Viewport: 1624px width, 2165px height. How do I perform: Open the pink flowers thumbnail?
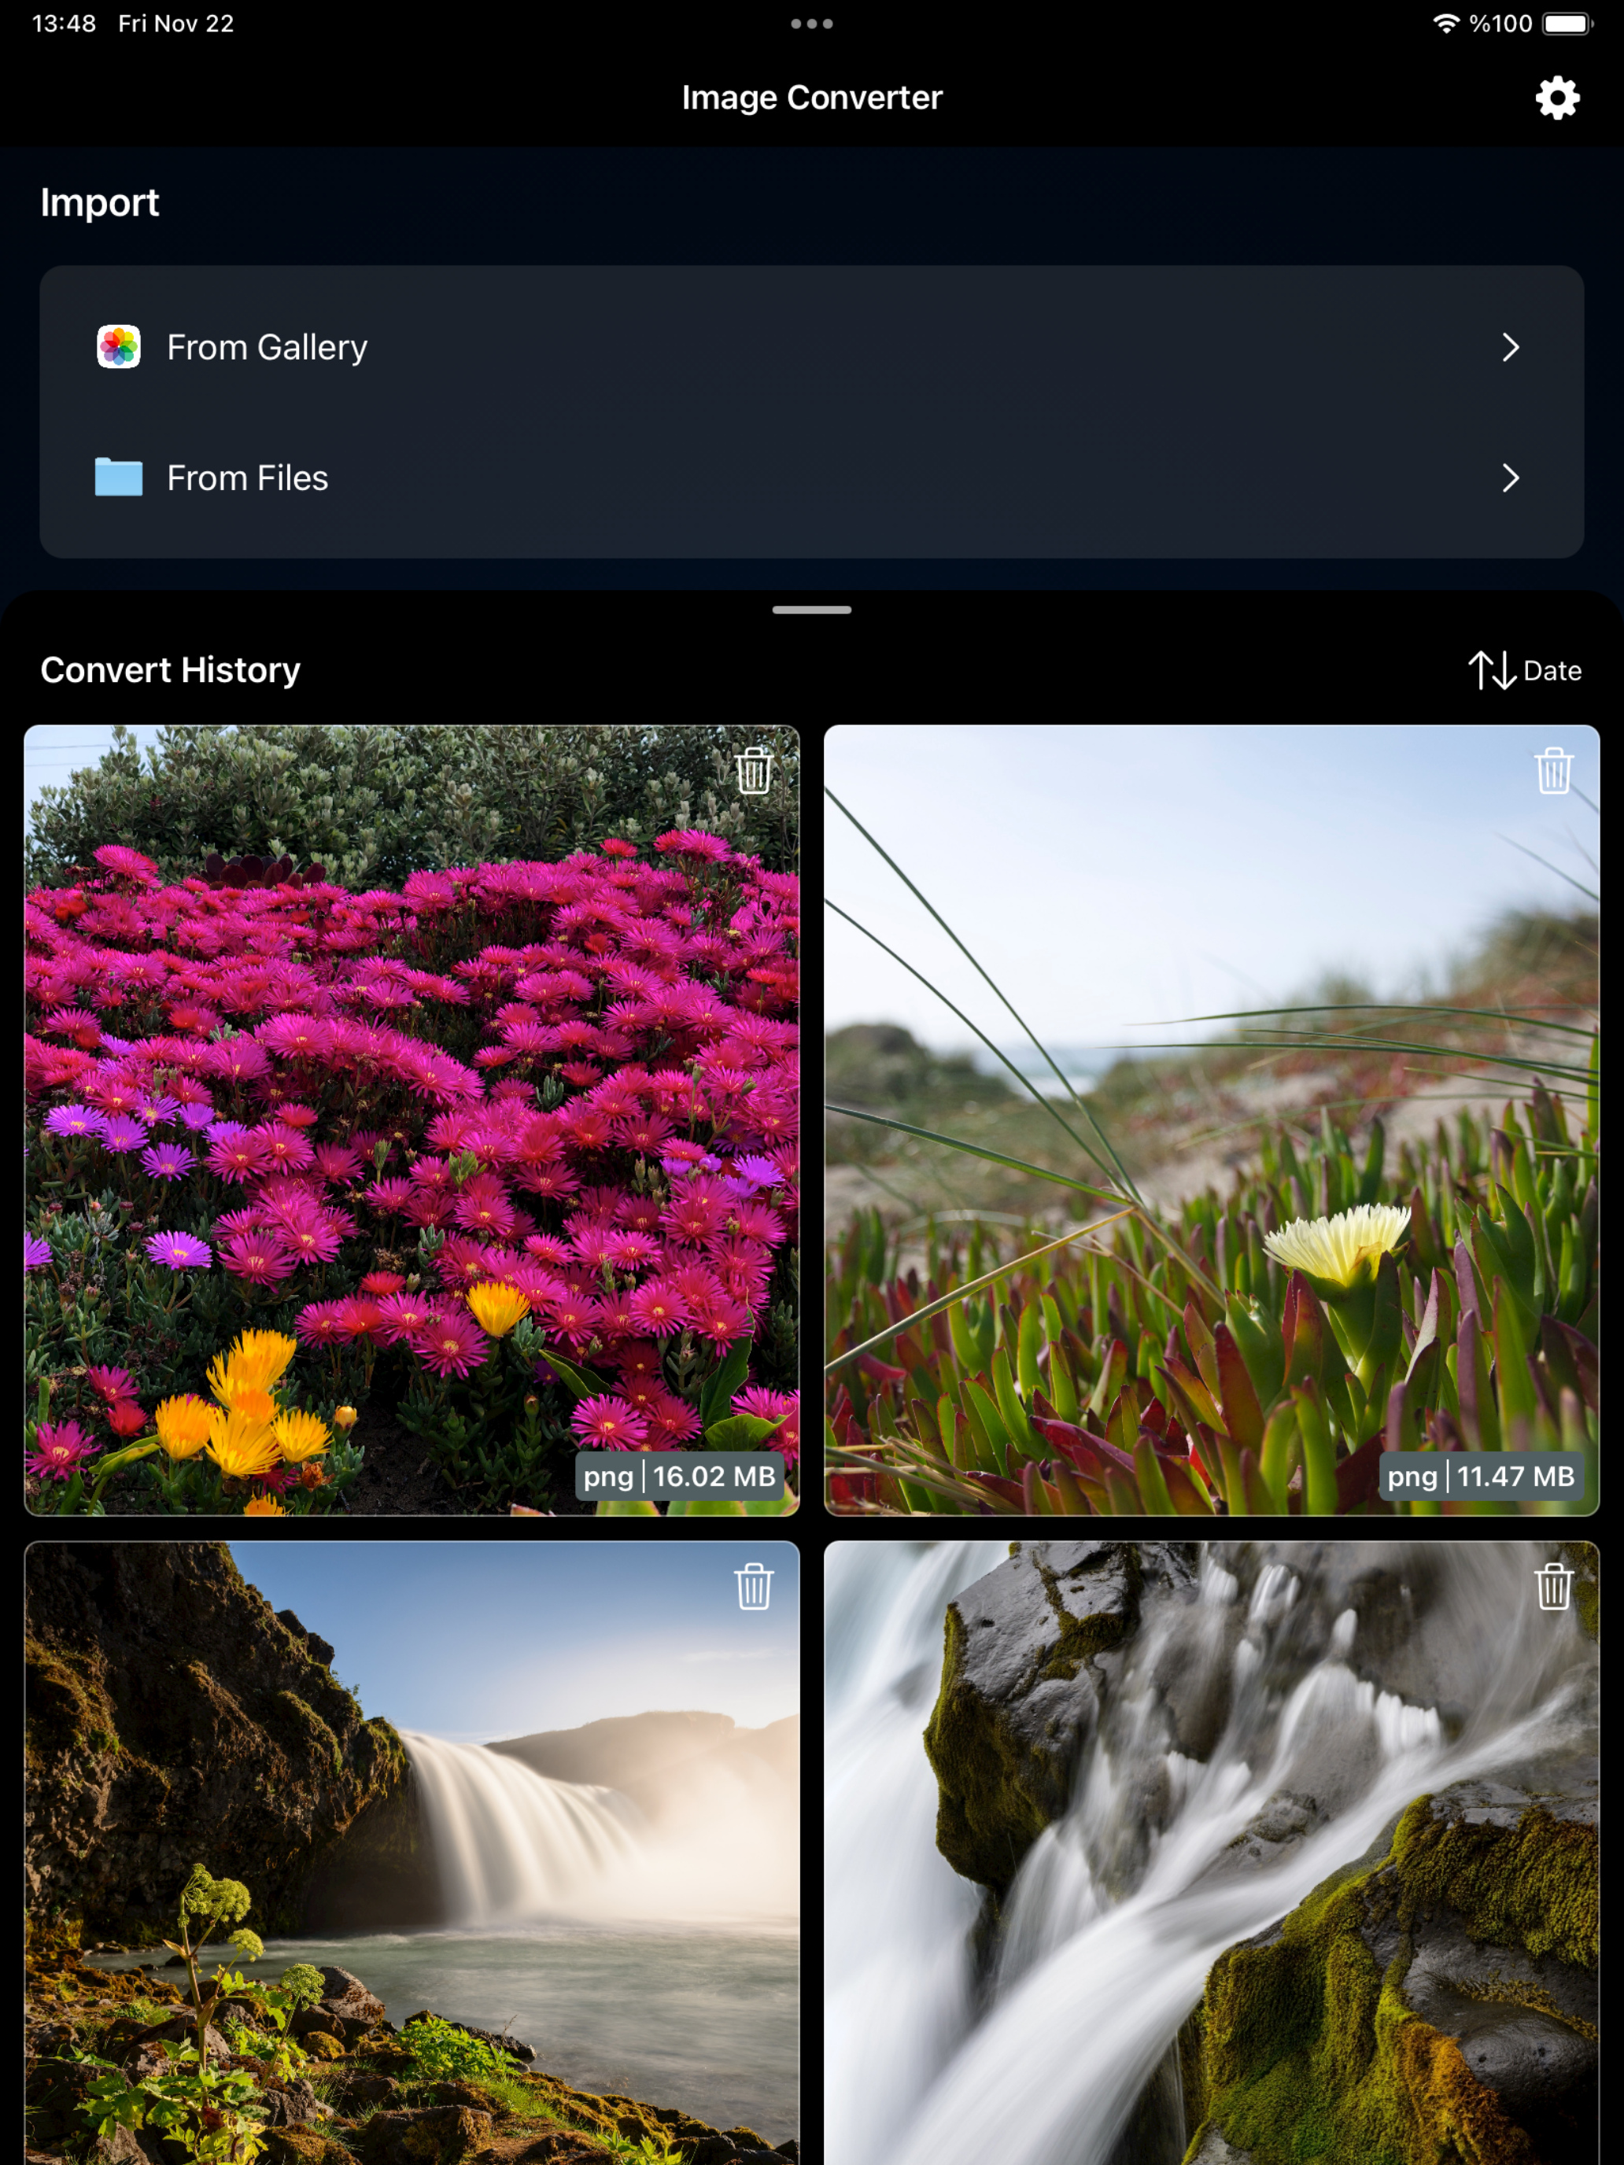point(412,1119)
